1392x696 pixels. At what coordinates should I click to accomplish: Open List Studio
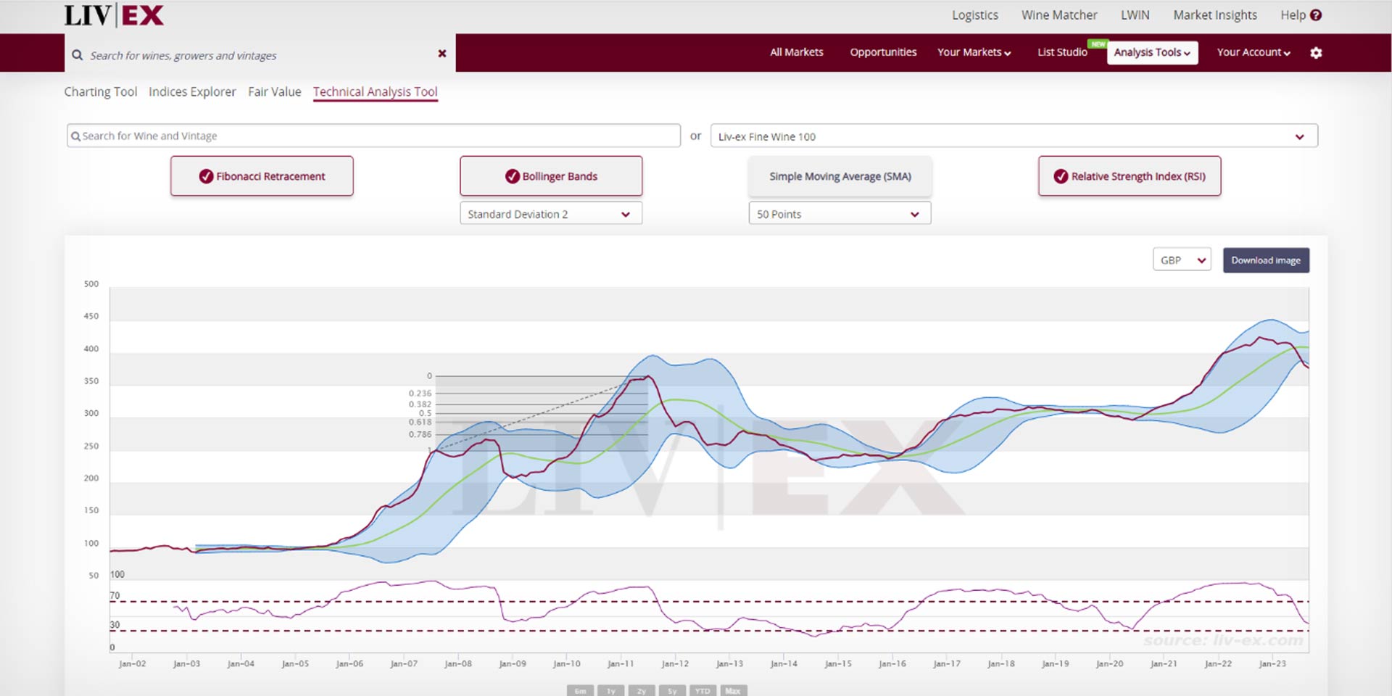(1062, 52)
